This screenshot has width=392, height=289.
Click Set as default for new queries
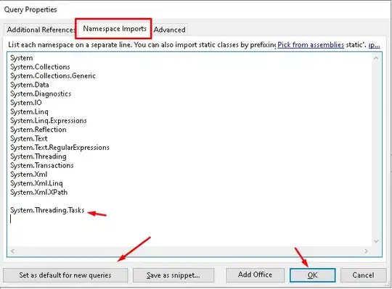coord(65,275)
